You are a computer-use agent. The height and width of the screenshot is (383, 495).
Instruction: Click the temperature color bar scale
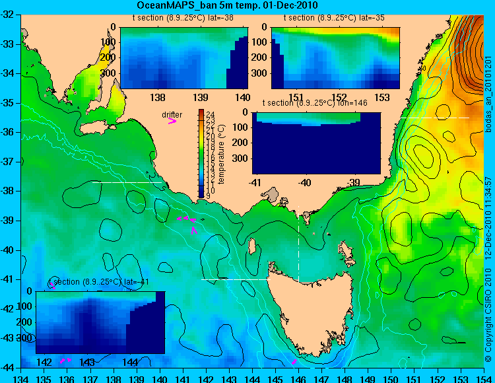pyautogui.click(x=201, y=154)
